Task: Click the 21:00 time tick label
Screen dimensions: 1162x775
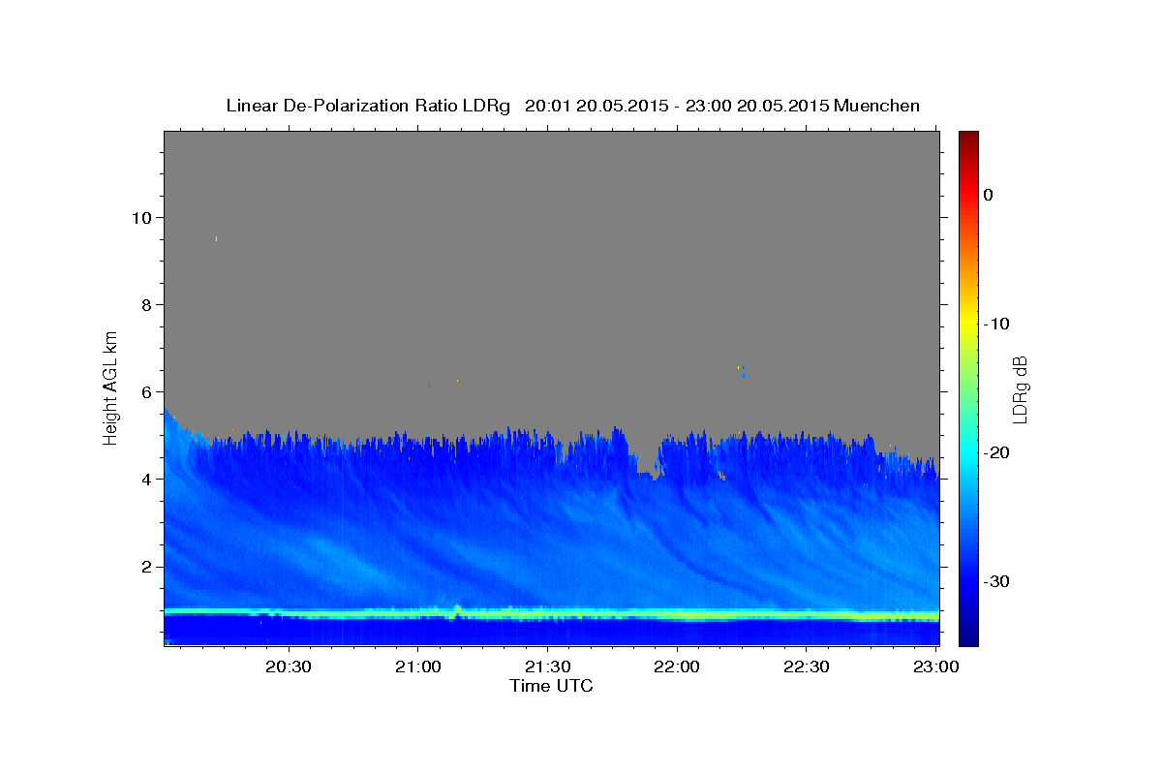Action: pyautogui.click(x=418, y=667)
